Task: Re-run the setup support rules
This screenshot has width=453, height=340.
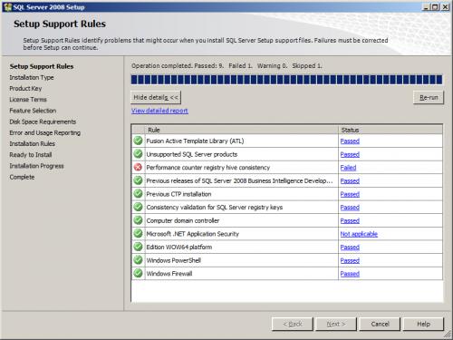Action: (x=429, y=97)
